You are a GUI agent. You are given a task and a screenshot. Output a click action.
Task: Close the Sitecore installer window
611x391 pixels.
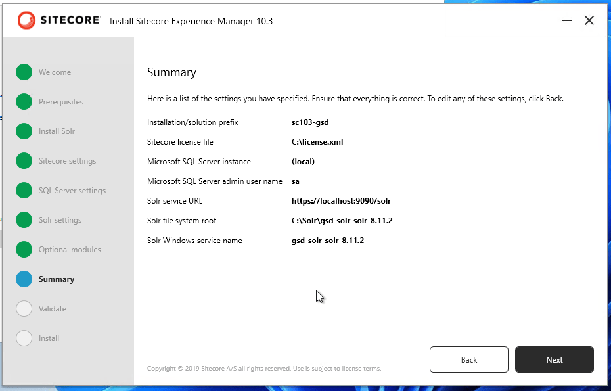tap(589, 21)
